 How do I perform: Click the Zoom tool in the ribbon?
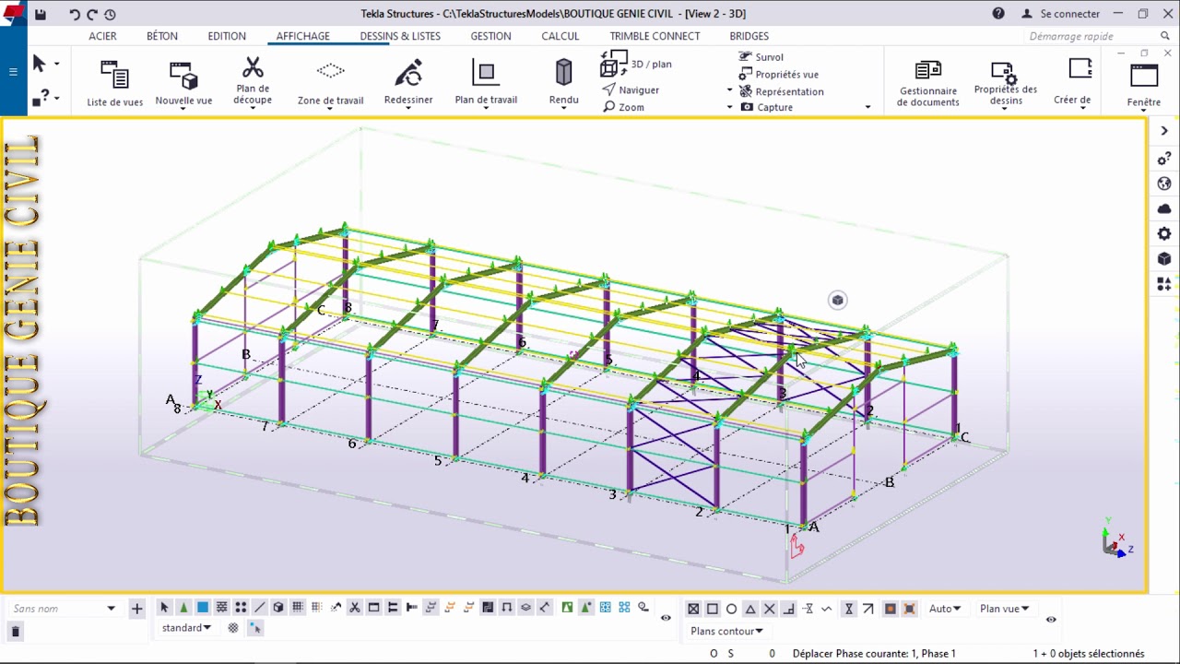pyautogui.click(x=623, y=107)
